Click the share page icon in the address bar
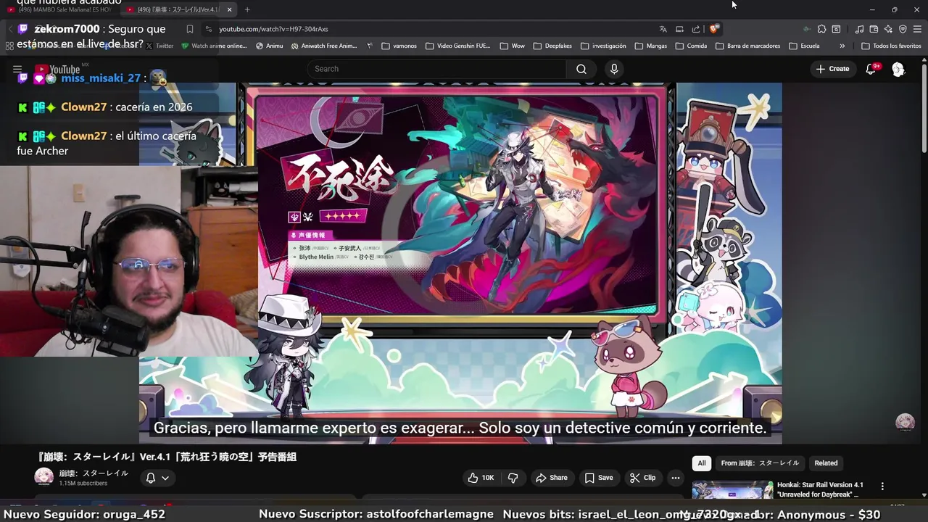928x522 pixels. 696,29
